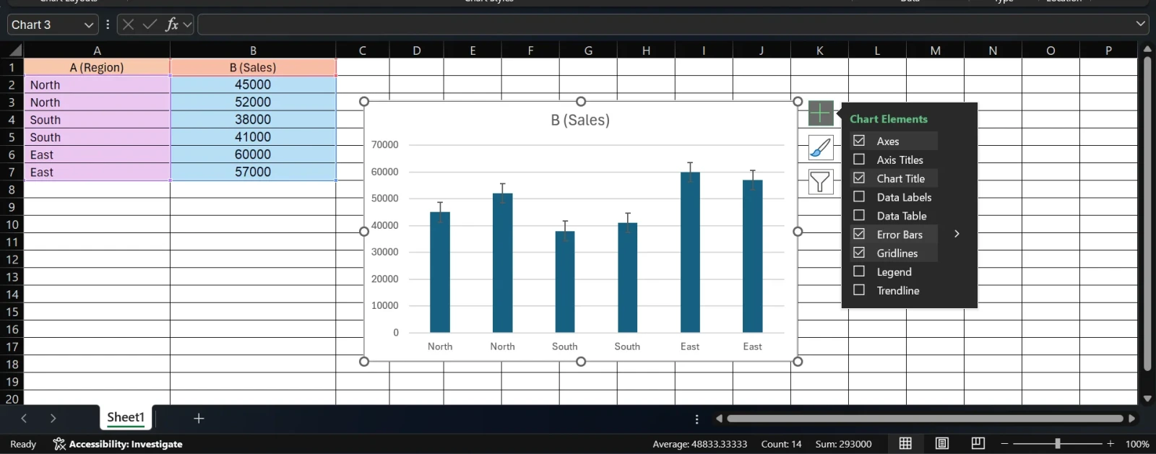Enable the Legend checkbox
The width and height of the screenshot is (1156, 454).
859,271
